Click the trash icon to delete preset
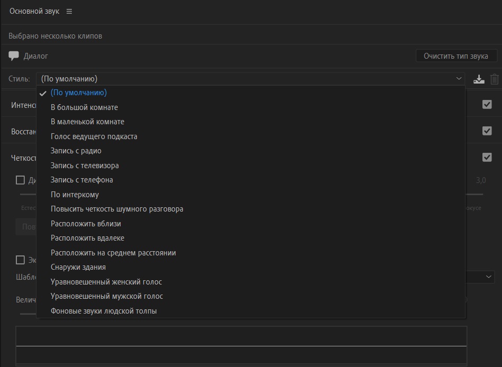 pos(495,79)
